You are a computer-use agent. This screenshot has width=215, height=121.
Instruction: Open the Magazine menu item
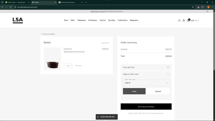click(134, 20)
